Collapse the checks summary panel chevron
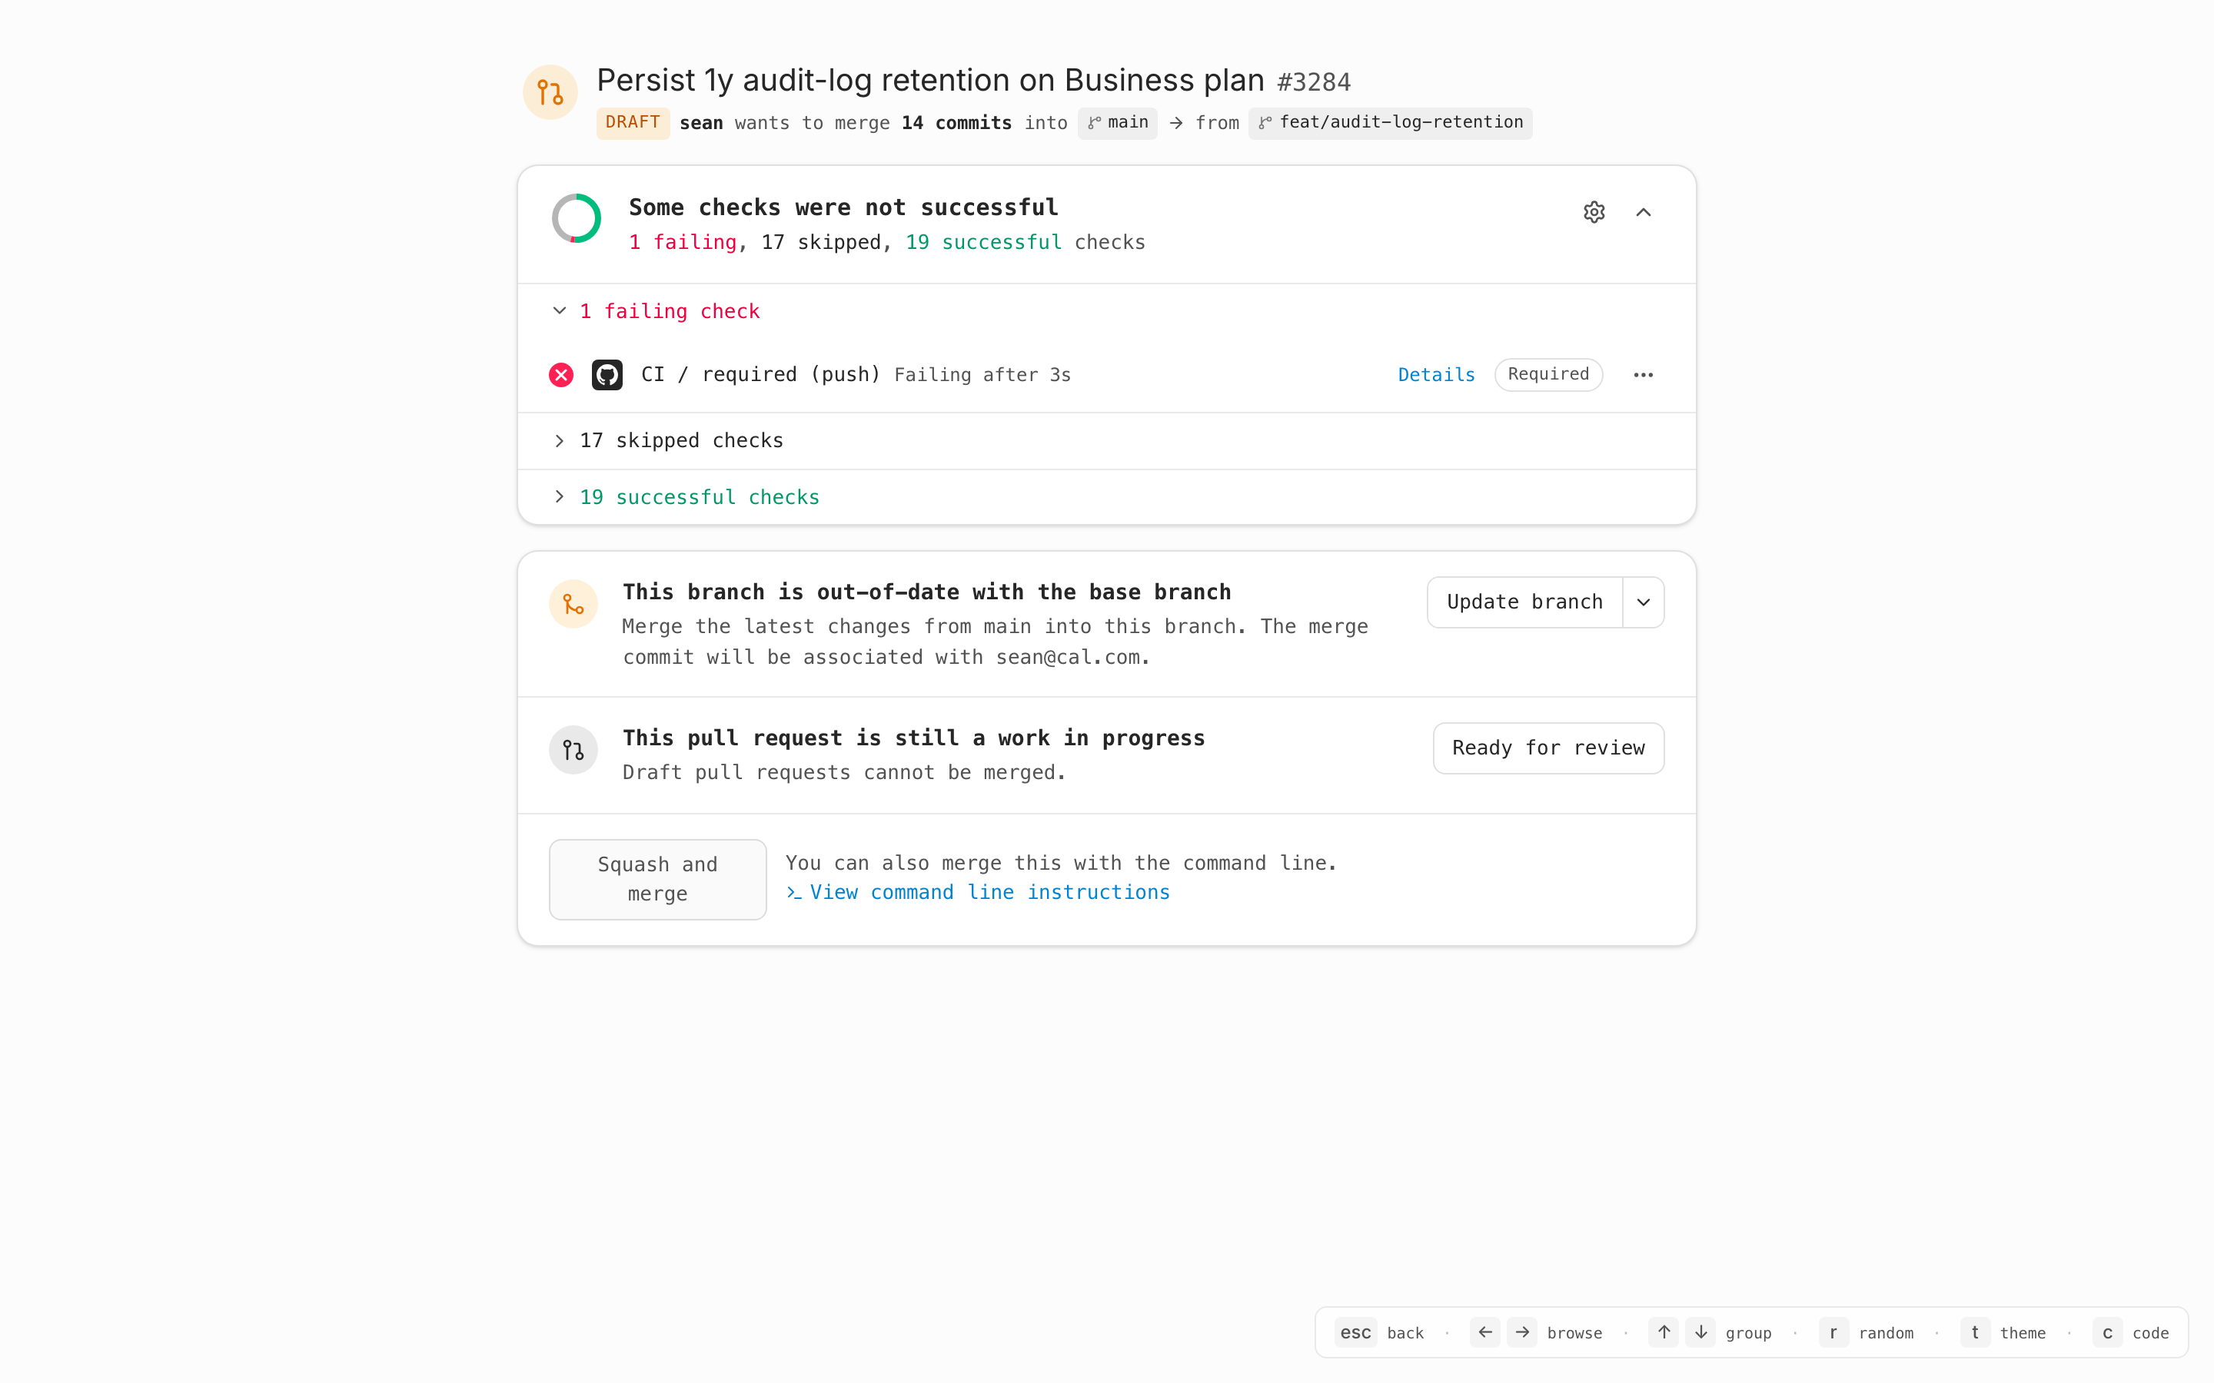 [x=1643, y=212]
